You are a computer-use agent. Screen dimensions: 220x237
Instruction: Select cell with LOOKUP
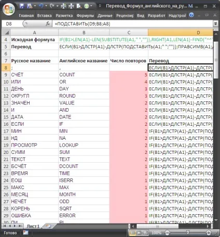(x=84, y=145)
